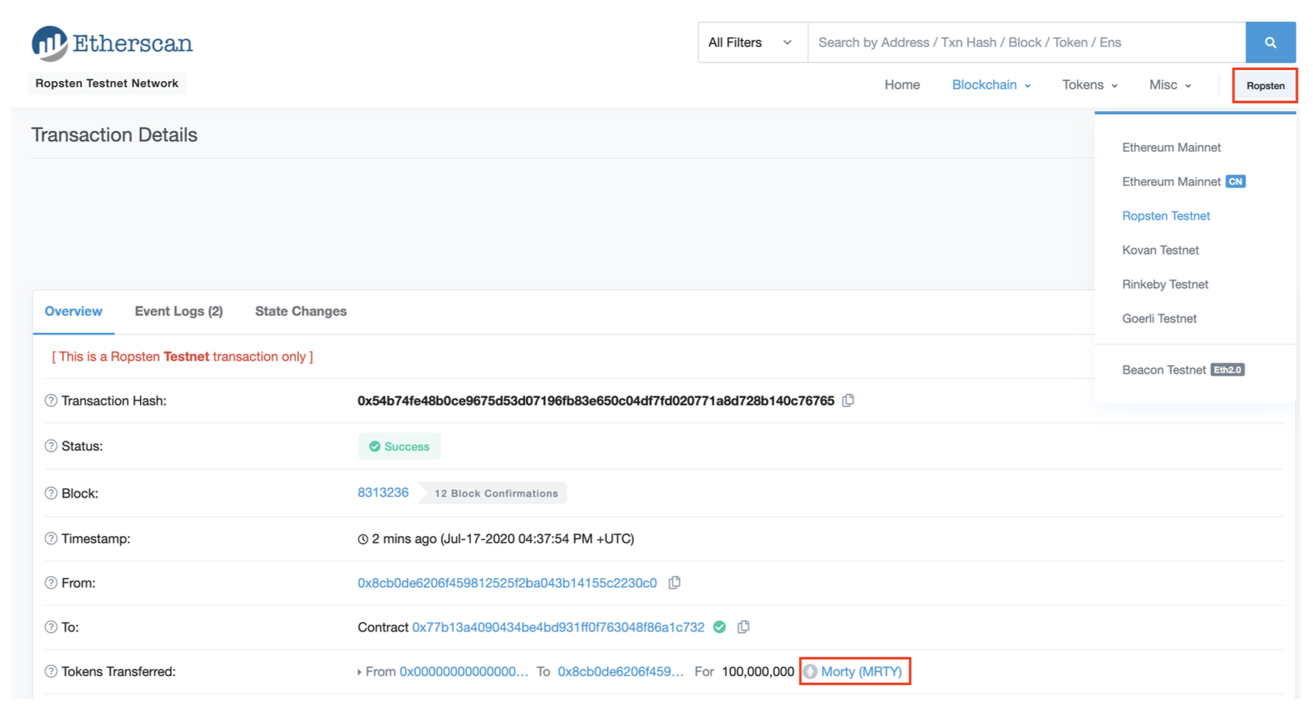Expand the Tokens menu

(1090, 85)
